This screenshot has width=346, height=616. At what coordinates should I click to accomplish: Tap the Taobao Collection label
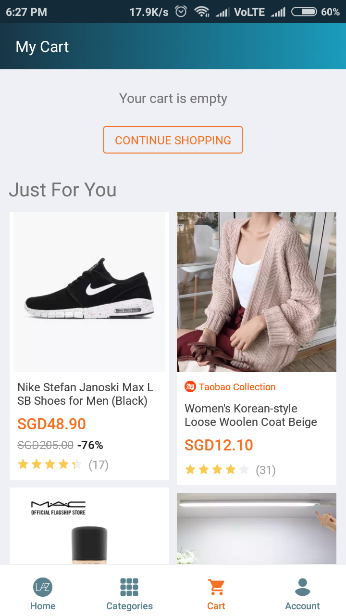[237, 387]
